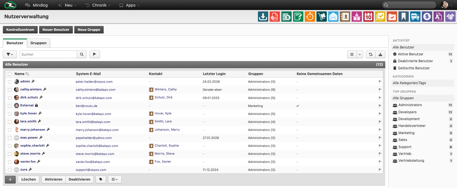Image resolution: width=457 pixels, height=188 pixels.
Task: Click the search magnifier button beside Suchen
Action: (x=82, y=54)
